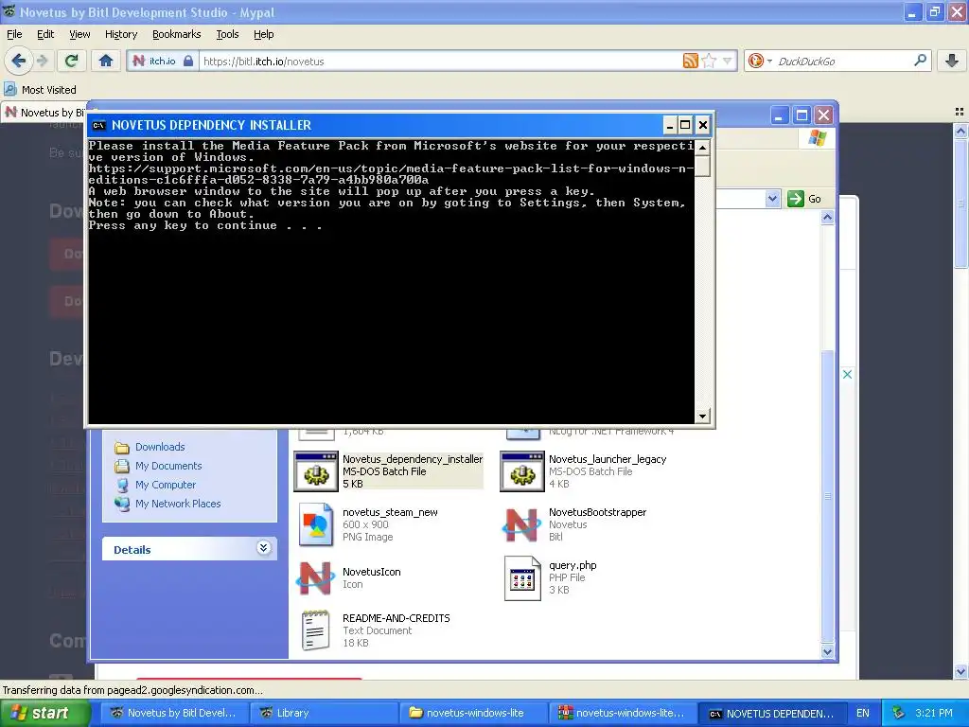This screenshot has width=969, height=727.
Task: Open the Explorer address bar dropdown
Action: pos(772,199)
